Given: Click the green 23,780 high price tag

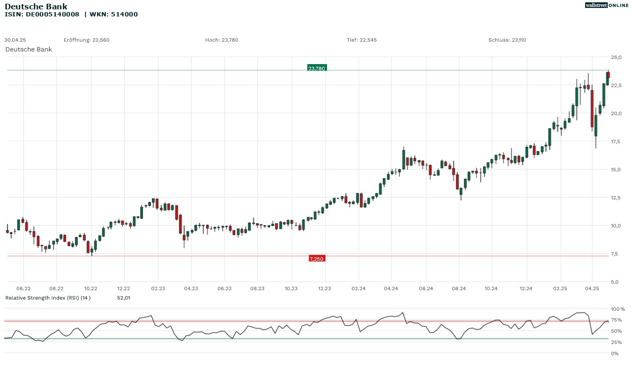Looking at the screenshot, I should [x=317, y=68].
